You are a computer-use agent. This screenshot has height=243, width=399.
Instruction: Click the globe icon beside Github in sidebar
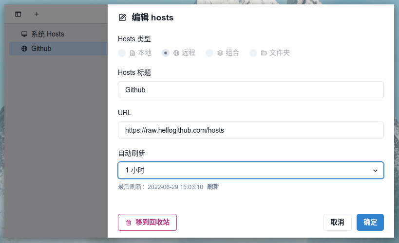point(24,49)
